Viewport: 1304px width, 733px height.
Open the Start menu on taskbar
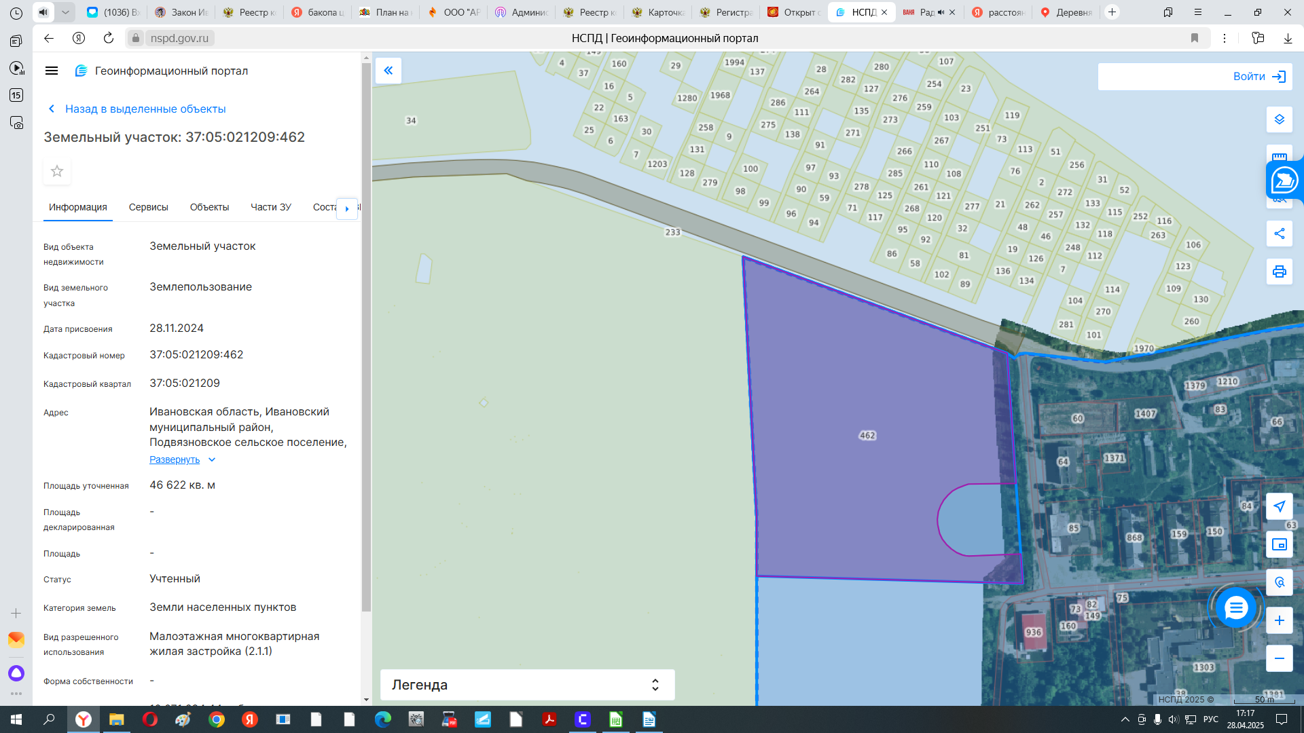[x=16, y=719]
